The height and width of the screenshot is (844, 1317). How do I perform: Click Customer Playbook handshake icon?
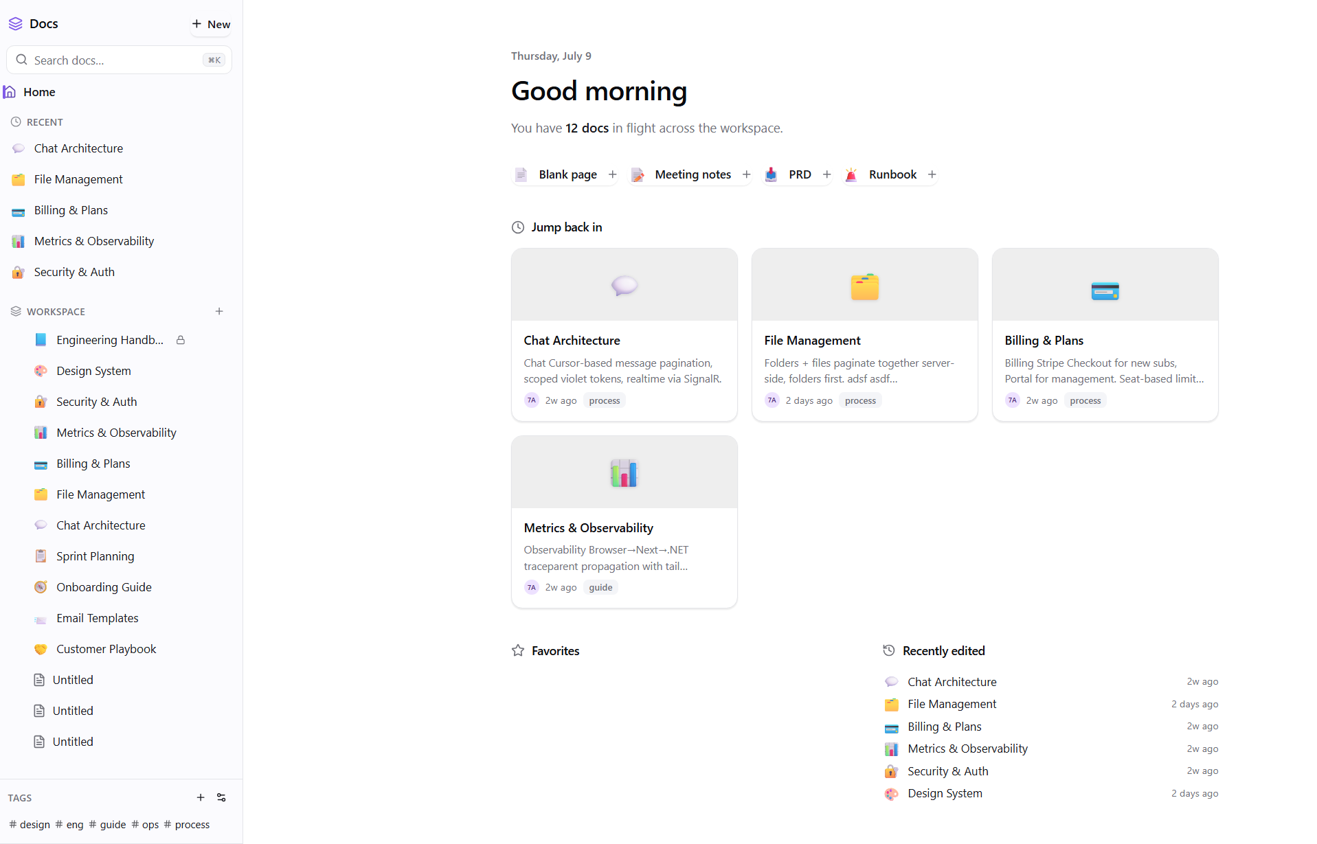[41, 649]
